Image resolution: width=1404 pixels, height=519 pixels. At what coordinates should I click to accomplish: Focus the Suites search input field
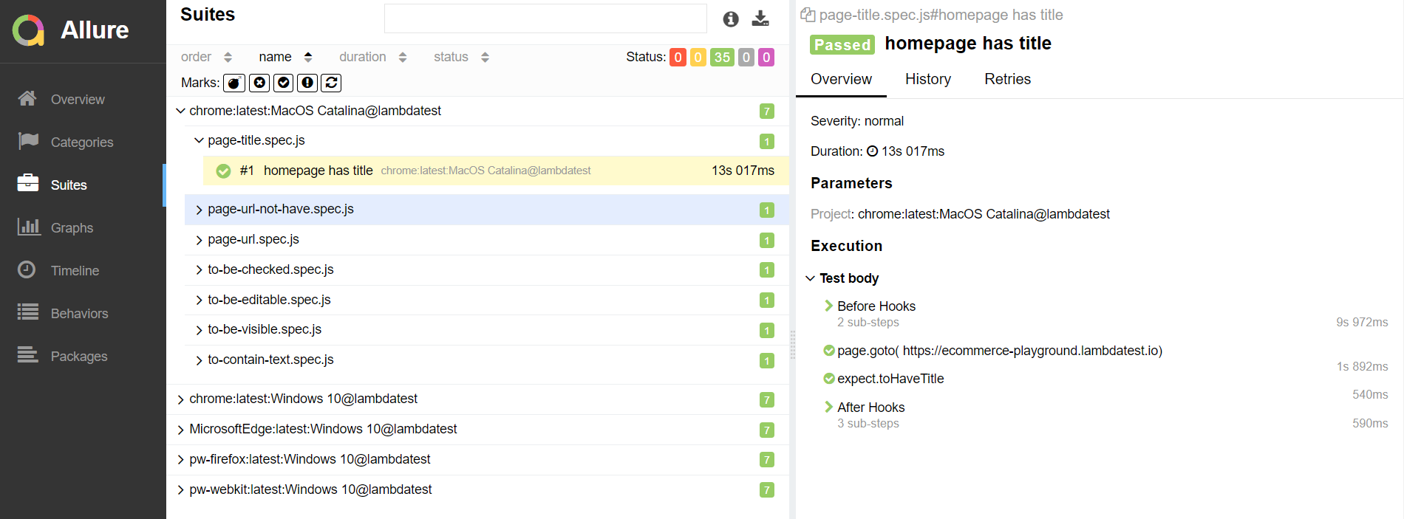[545, 18]
